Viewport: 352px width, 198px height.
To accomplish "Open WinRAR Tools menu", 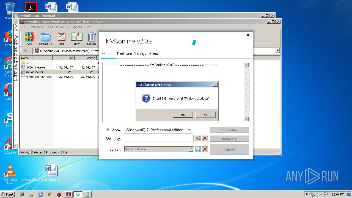I will (50, 27).
